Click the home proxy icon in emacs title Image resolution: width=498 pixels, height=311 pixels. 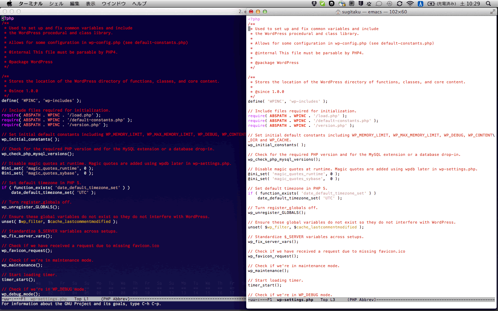(338, 12)
